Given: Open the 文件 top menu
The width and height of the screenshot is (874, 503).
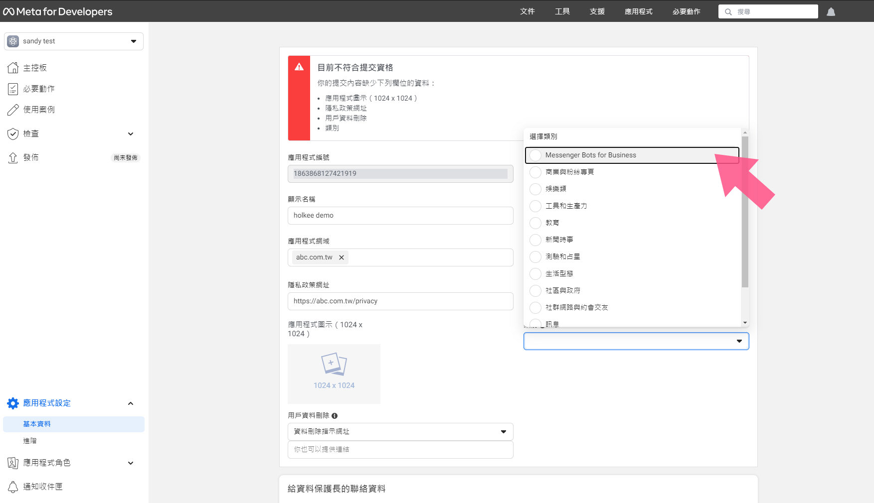Looking at the screenshot, I should click(527, 11).
